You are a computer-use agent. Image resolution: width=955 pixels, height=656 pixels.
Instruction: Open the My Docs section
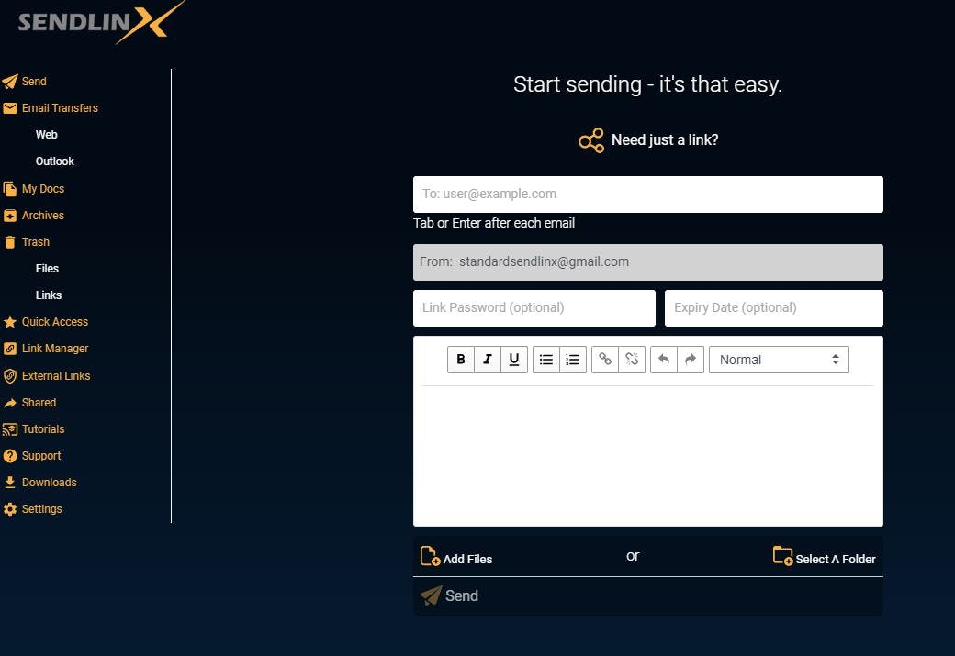click(41, 188)
